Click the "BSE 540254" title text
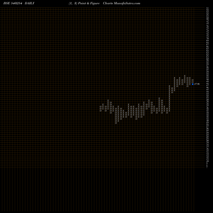 coord(13,3)
